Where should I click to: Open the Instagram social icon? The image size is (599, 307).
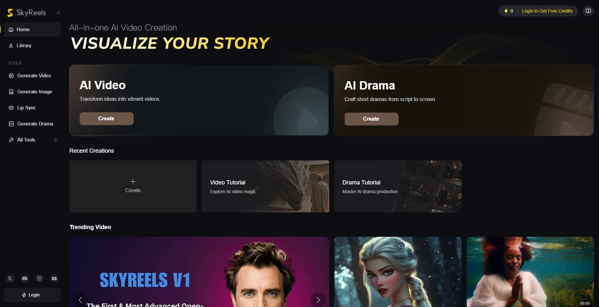click(x=40, y=278)
